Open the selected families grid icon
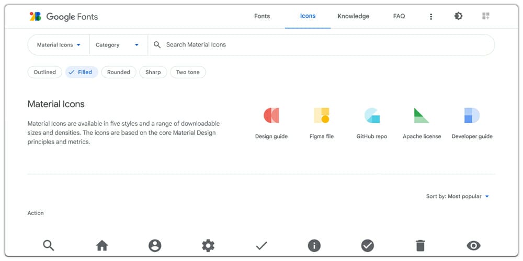This screenshot has width=523, height=261. (x=486, y=16)
